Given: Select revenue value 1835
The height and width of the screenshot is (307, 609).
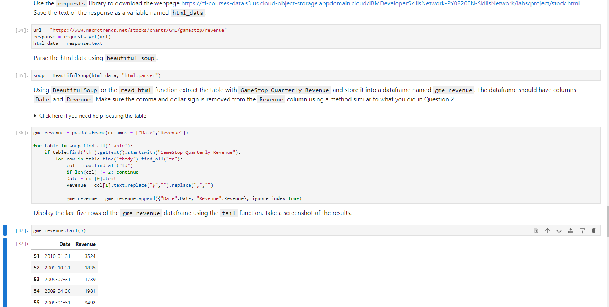Looking at the screenshot, I should click(x=90, y=268).
